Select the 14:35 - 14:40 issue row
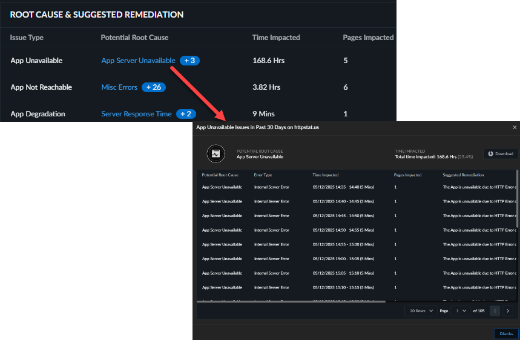The height and width of the screenshot is (340, 520). 351,187
